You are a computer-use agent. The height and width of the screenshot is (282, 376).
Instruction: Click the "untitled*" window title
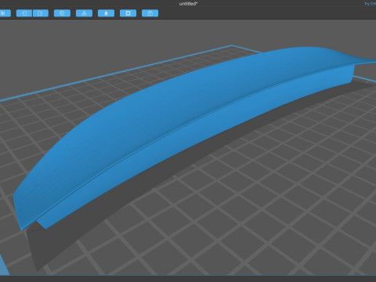pos(188,4)
